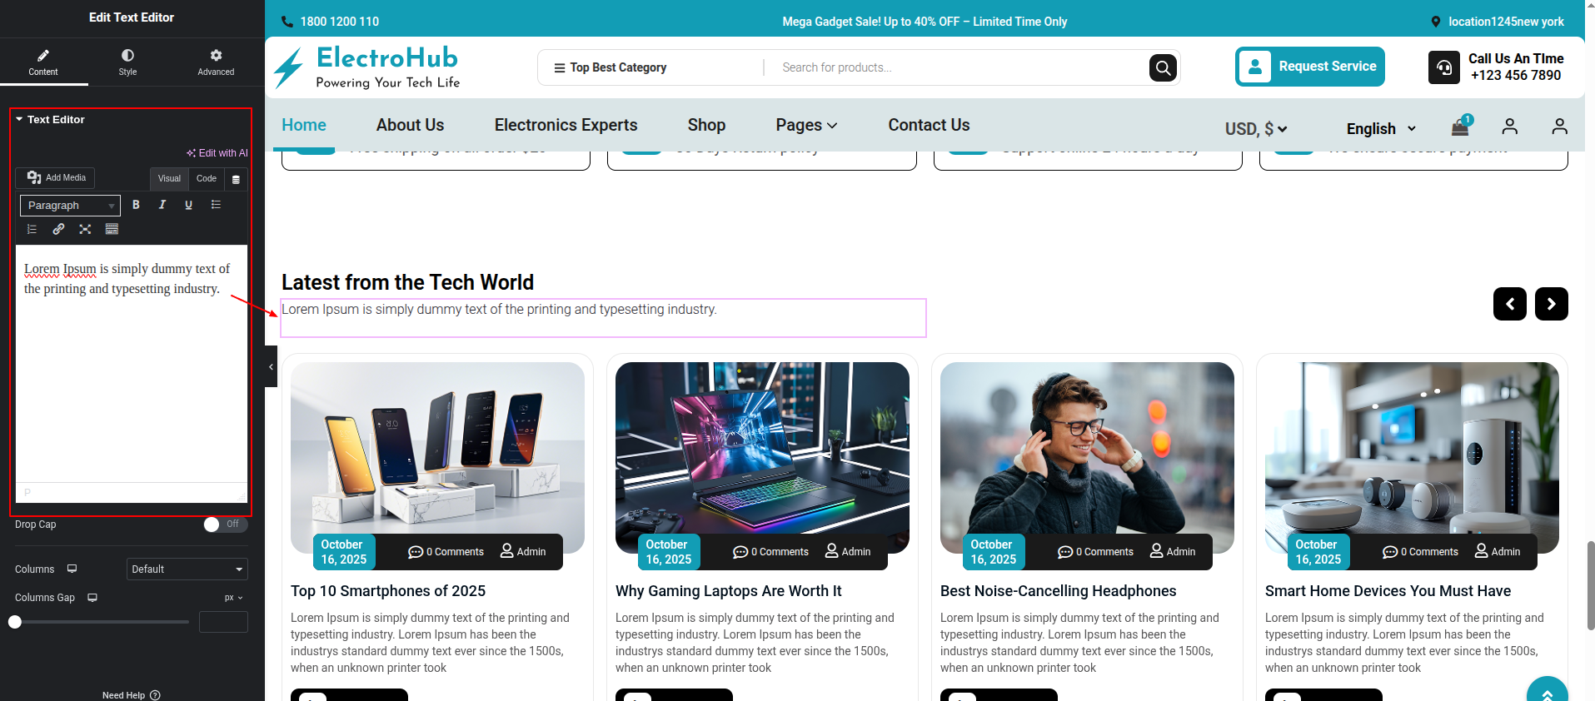Apply bold formatting in text editor
Image resolution: width=1595 pixels, height=701 pixels.
136,205
